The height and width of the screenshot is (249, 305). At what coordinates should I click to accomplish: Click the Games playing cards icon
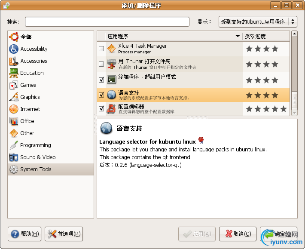tap(14, 85)
